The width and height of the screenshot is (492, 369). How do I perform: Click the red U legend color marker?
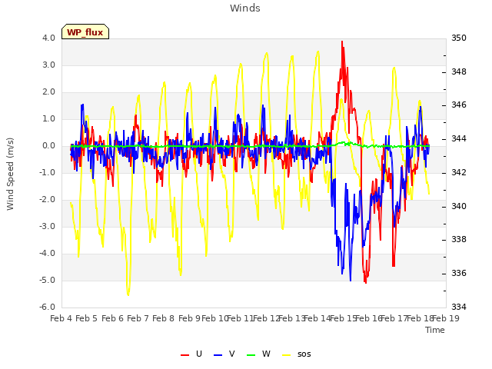tap(184, 355)
